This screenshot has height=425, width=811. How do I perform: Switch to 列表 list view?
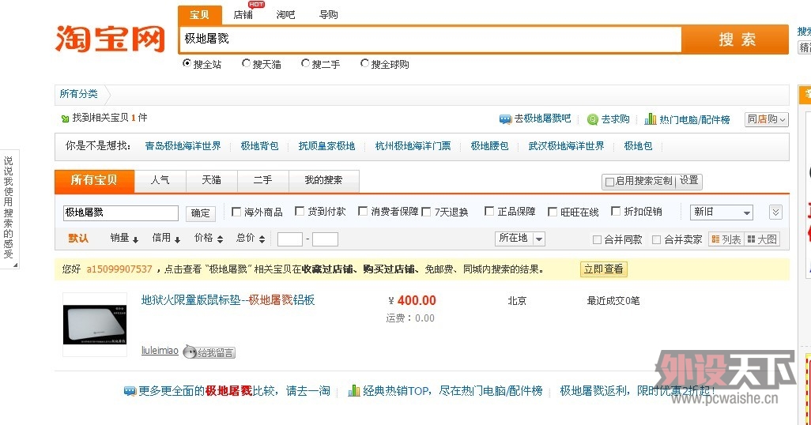click(726, 239)
